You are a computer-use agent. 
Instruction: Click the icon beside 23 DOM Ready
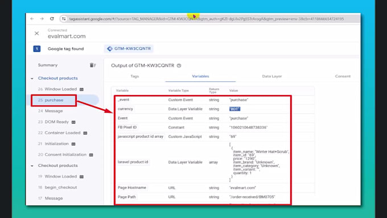(x=73, y=122)
